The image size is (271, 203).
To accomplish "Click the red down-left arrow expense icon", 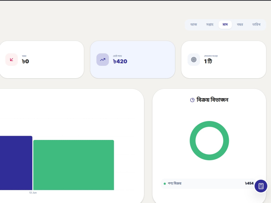I will (12, 60).
